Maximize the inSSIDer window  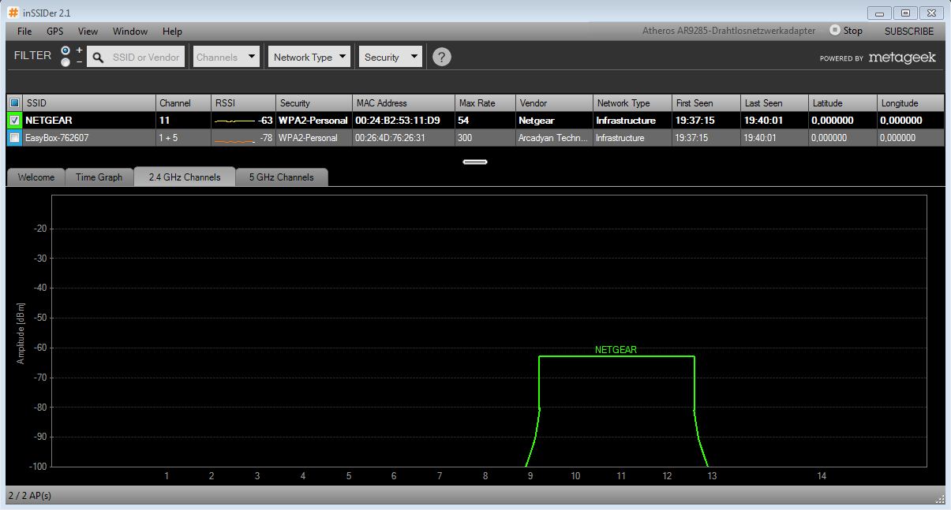[x=905, y=13]
